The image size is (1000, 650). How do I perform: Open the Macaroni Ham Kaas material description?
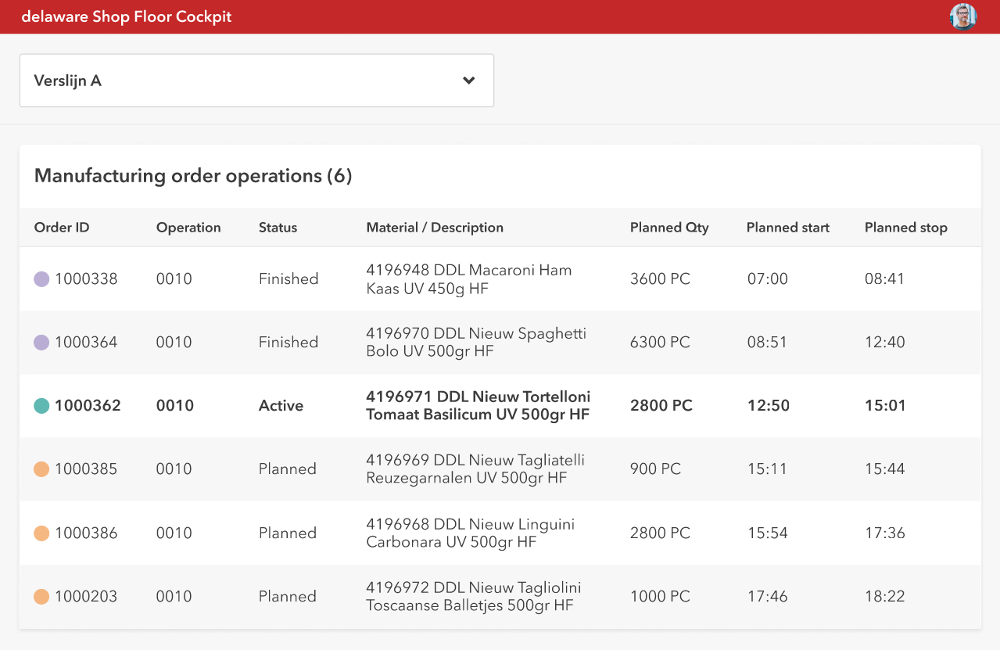(x=468, y=279)
